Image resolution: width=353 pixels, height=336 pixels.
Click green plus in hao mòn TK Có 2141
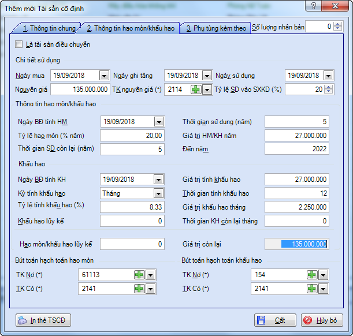pos(139,289)
